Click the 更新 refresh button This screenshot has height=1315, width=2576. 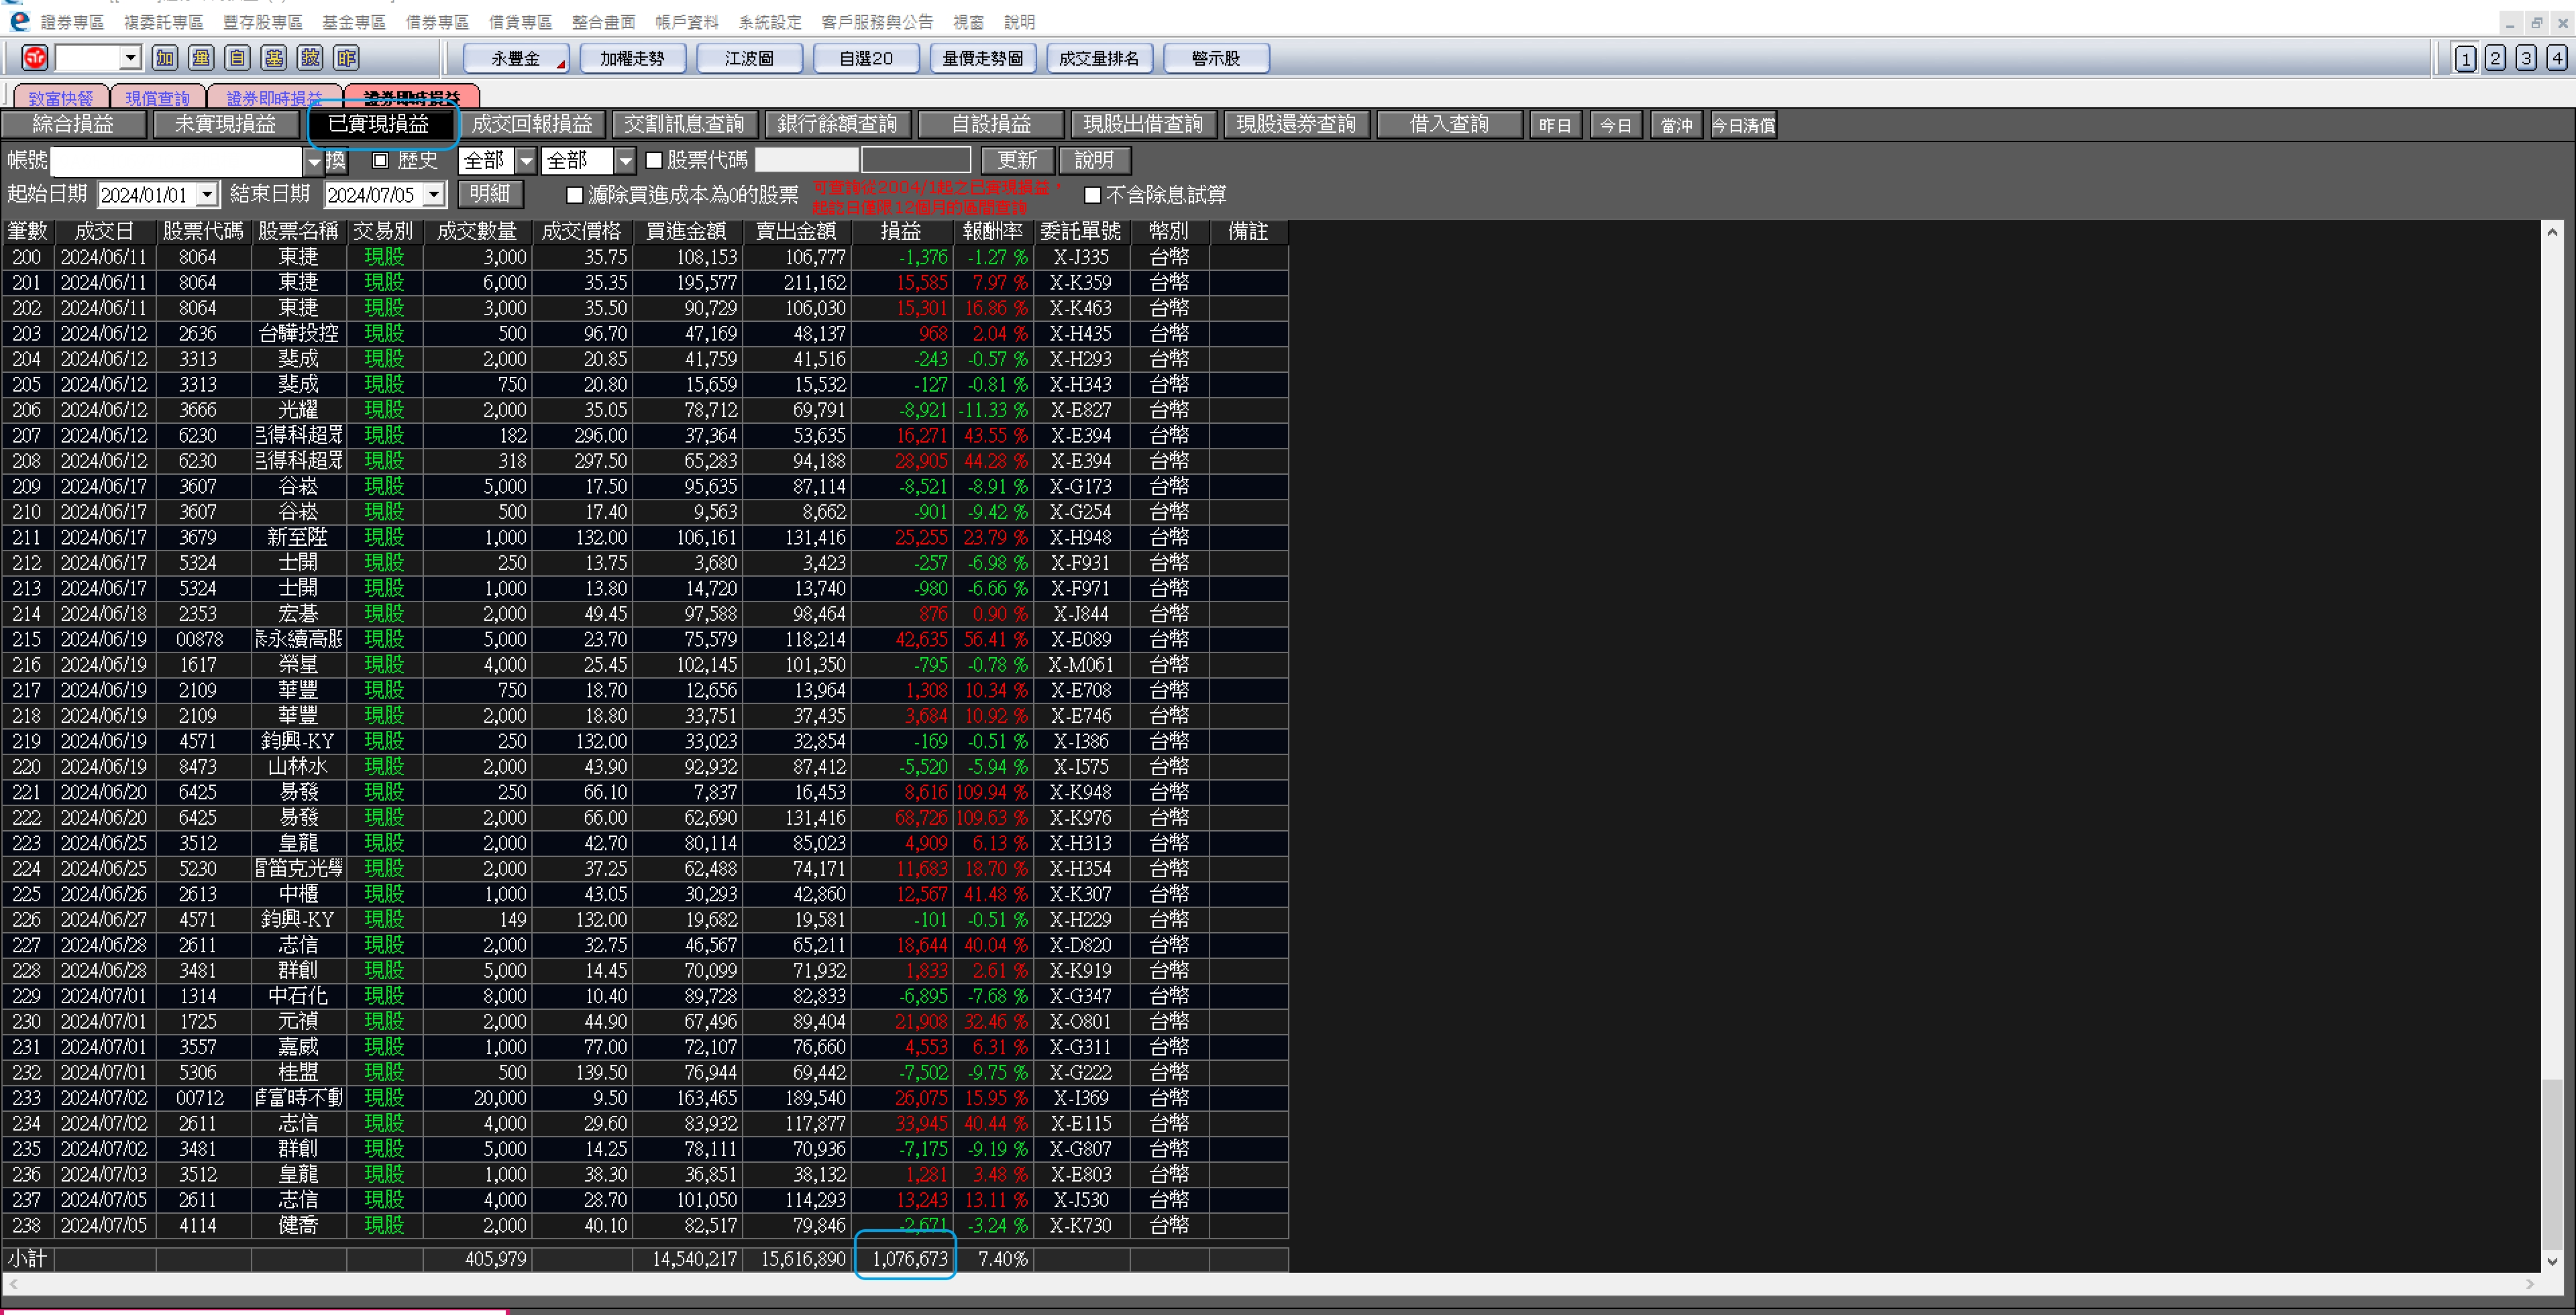coord(1017,160)
